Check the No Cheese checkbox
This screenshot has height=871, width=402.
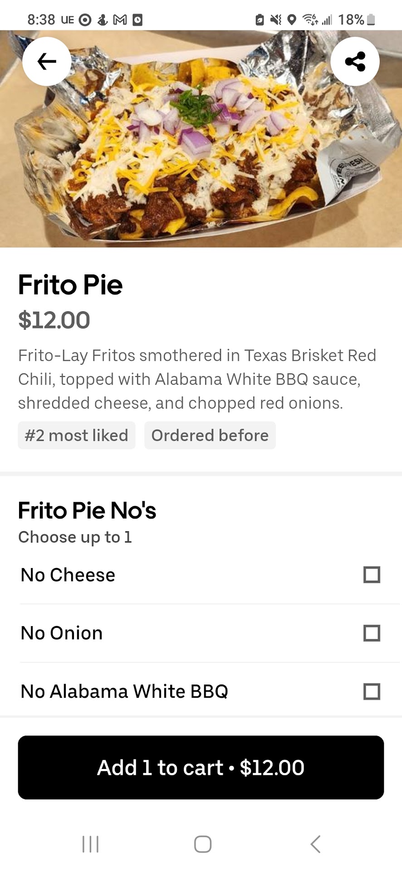coord(372,575)
